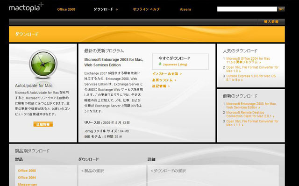
Task: Download the Japanese (.dmg) file
Action: (x=175, y=64)
